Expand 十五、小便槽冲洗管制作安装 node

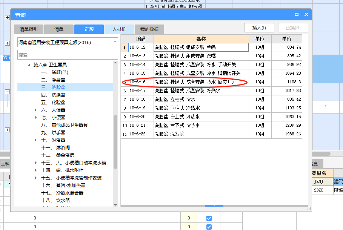pyautogui.click(x=35, y=178)
